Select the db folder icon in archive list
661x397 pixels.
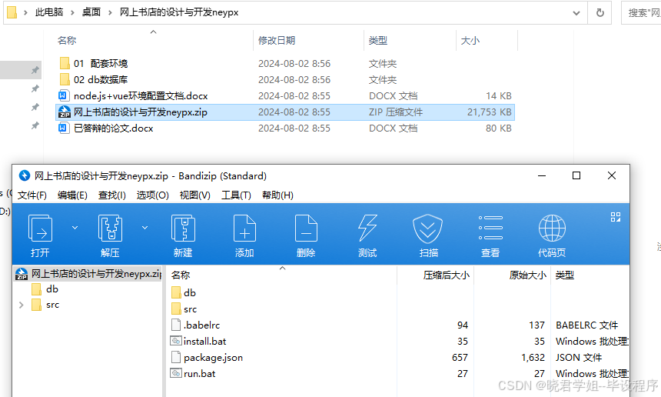177,293
